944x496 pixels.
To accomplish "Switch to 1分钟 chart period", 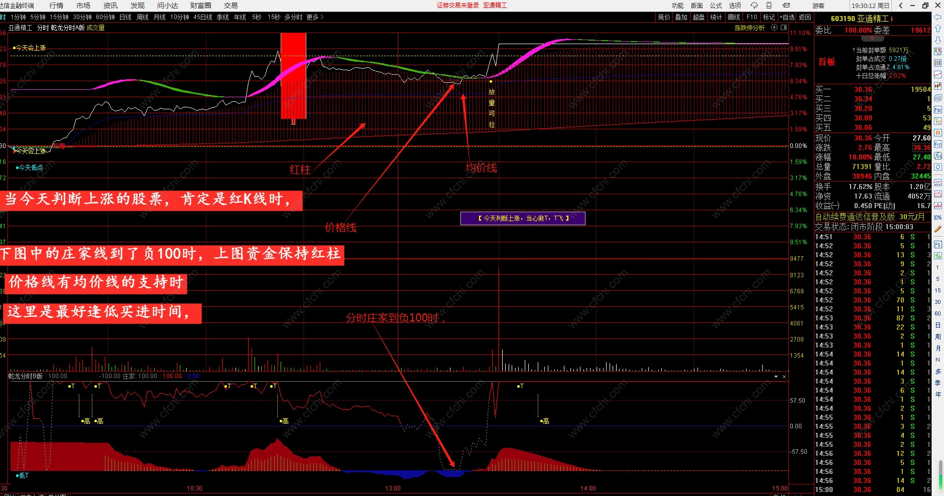I will point(18,17).
